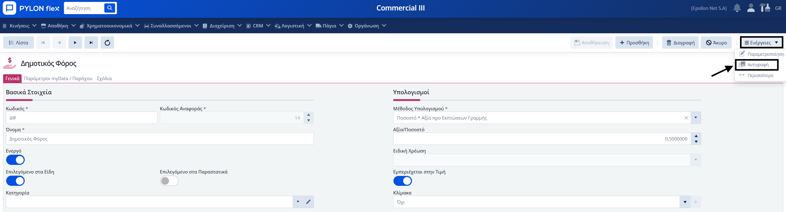The image size is (786, 212).
Task: Switch to the Γενικά tab
Action: click(x=12, y=79)
